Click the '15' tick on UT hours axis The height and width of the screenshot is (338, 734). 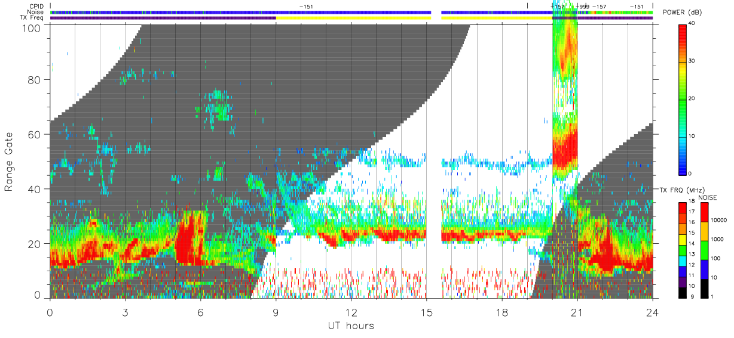426,312
